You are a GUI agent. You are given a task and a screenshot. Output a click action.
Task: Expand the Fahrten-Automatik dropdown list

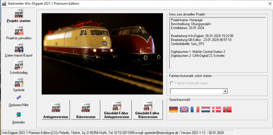tap(225, 92)
